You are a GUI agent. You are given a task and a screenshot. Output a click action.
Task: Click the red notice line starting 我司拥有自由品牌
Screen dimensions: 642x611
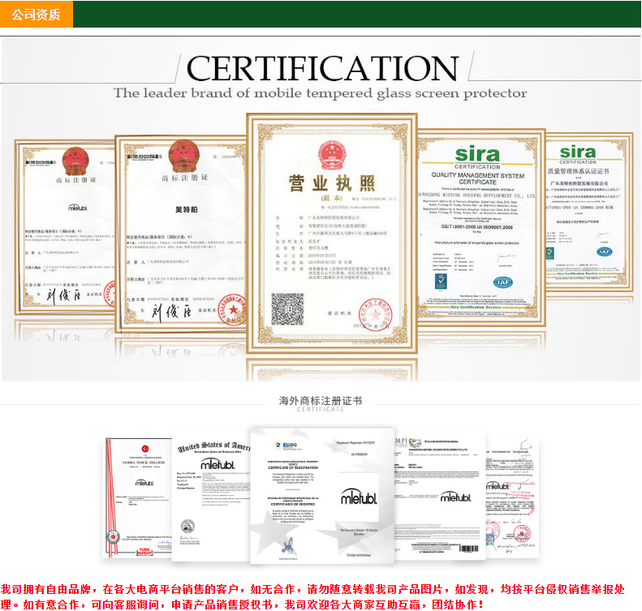312,589
